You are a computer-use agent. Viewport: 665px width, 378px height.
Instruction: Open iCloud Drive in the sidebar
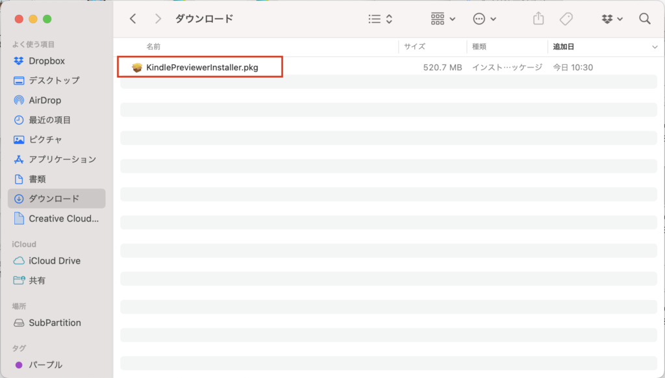coord(55,260)
